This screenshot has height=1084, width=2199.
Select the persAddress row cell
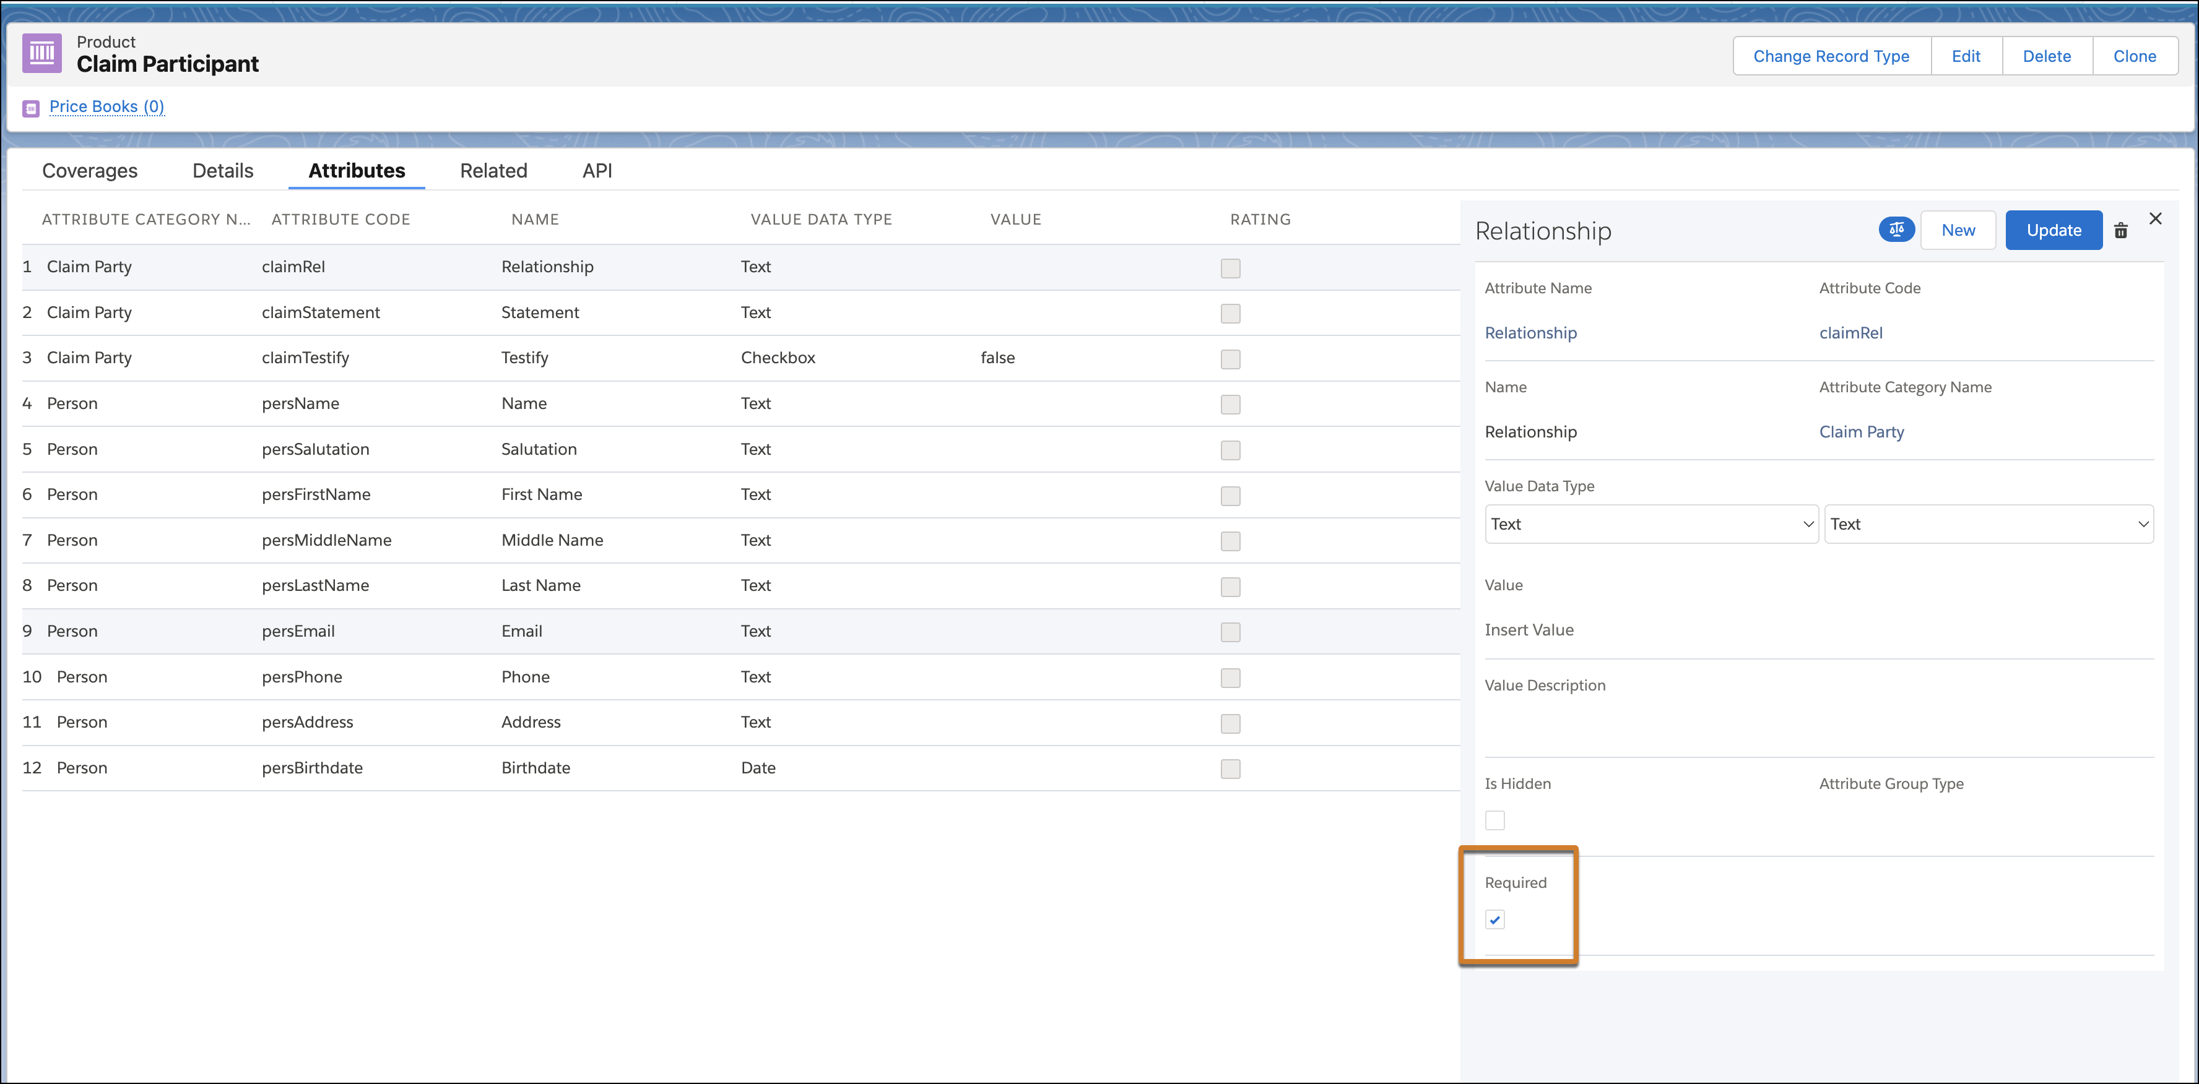pyautogui.click(x=307, y=723)
